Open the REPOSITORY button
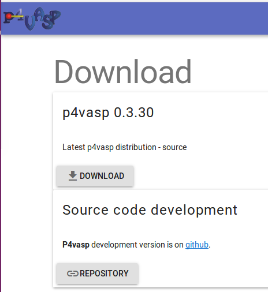Screen dimensions: 268x292 pyautogui.click(x=97, y=274)
